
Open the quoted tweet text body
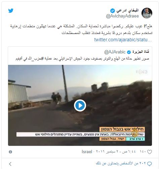[x=82, y=59]
